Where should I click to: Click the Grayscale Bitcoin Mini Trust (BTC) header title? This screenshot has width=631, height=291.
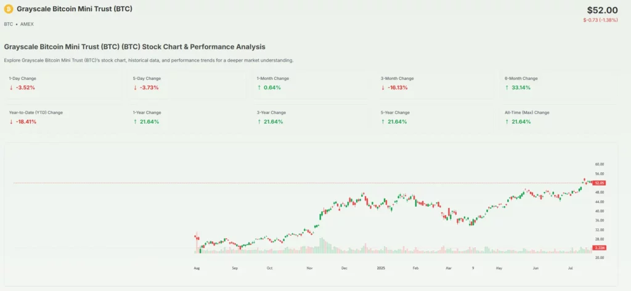[75, 10]
